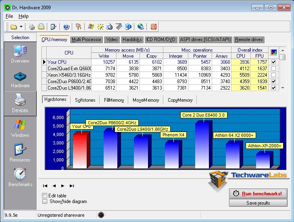Click the table vertical scrollbar thumb
The height and width of the screenshot is (222, 294).
click(x=283, y=57)
